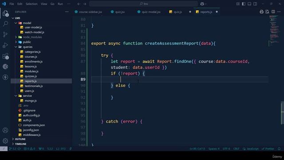
Task: Change Spaces: 4 indentation setting
Action: click(x=214, y=148)
